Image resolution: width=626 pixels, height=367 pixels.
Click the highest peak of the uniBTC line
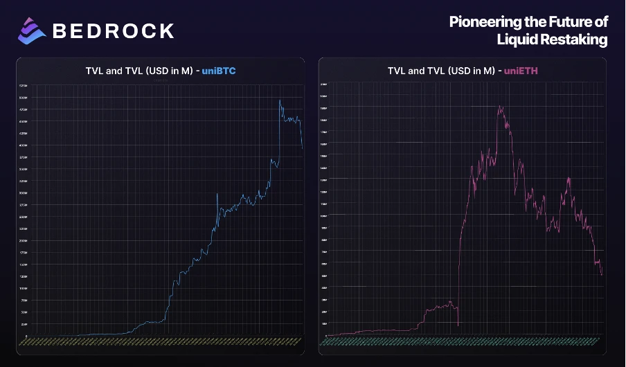click(x=280, y=101)
